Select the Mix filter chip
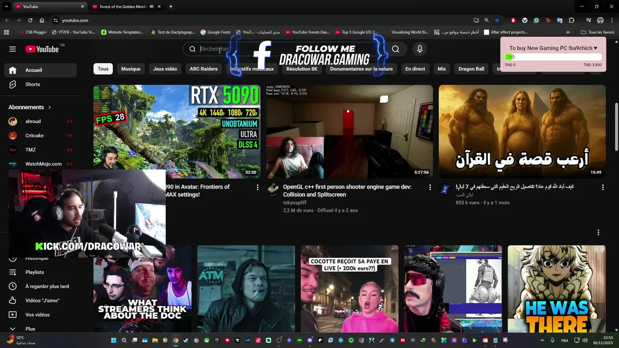The height and width of the screenshot is (348, 619). 442,69
